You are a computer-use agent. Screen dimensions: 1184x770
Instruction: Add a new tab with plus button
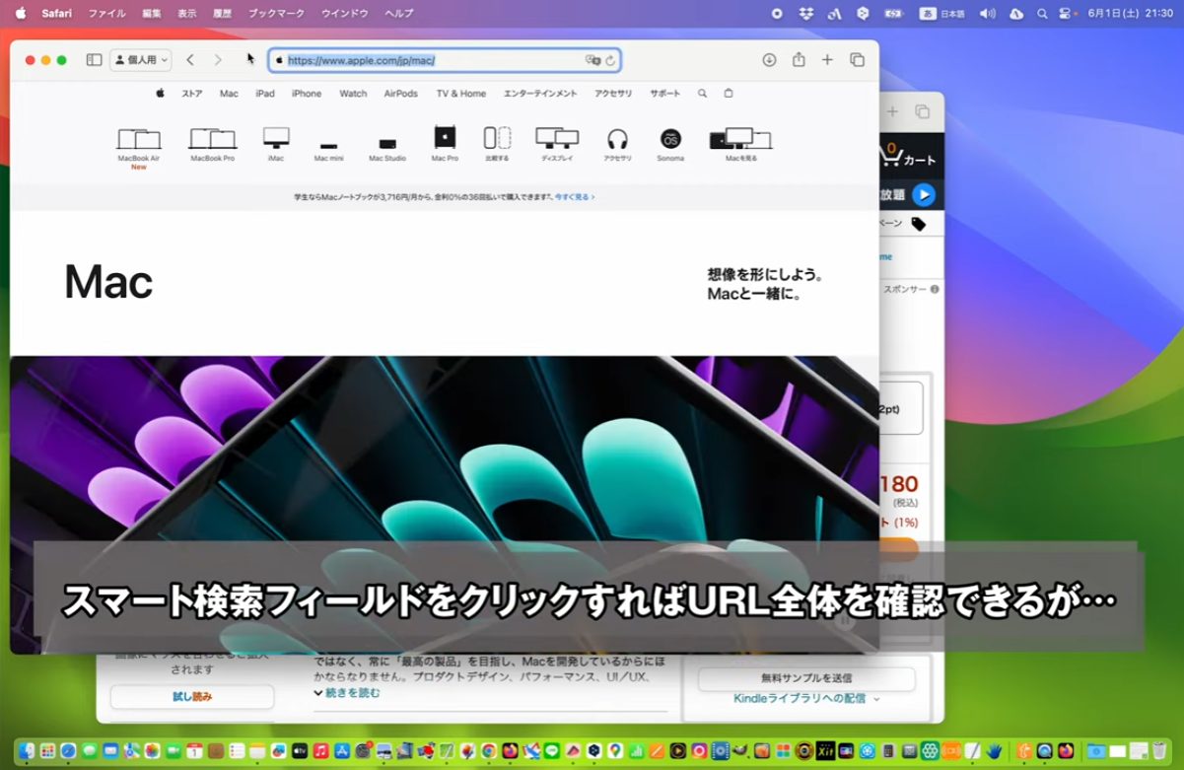[827, 60]
